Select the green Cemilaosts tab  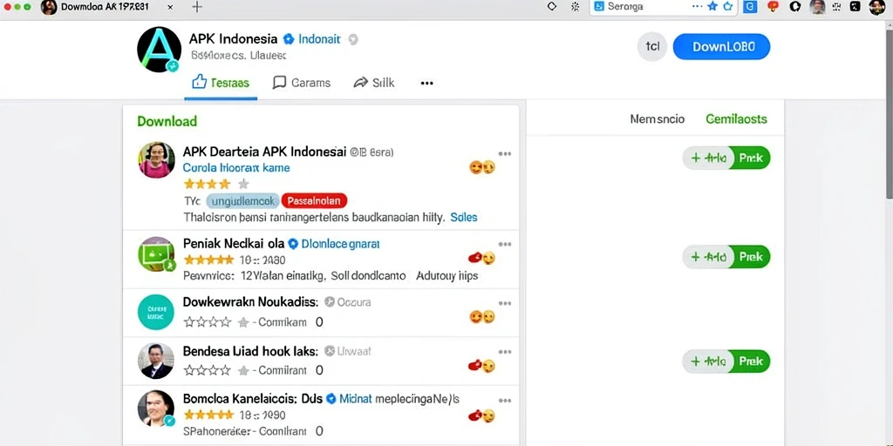[x=736, y=118]
